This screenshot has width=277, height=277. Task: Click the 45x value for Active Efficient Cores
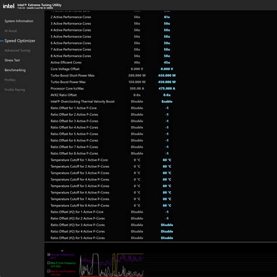click(x=167, y=63)
